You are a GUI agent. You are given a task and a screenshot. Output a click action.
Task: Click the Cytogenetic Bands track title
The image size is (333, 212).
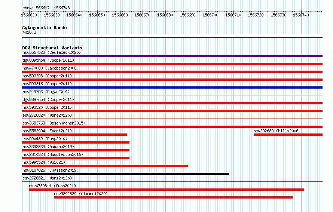[x=45, y=28]
